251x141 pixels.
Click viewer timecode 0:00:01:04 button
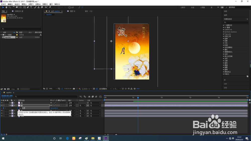click(68, 89)
